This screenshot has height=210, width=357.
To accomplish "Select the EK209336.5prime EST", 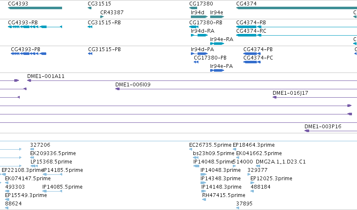I will pos(32,158).
